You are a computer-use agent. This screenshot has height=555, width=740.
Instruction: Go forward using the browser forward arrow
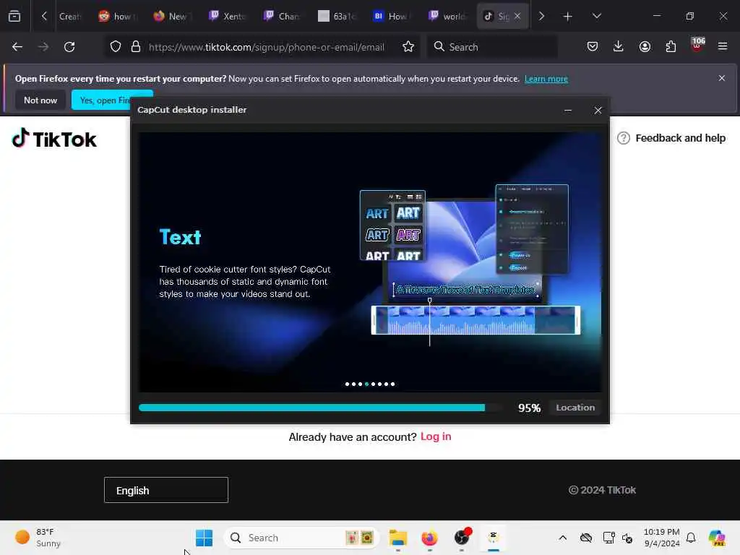coord(43,47)
